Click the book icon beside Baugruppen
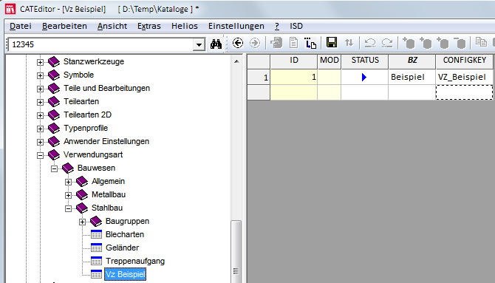495x283 pixels. [x=96, y=221]
